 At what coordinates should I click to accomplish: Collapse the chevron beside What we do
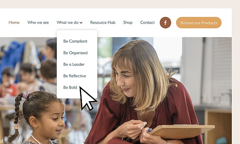click(81, 23)
